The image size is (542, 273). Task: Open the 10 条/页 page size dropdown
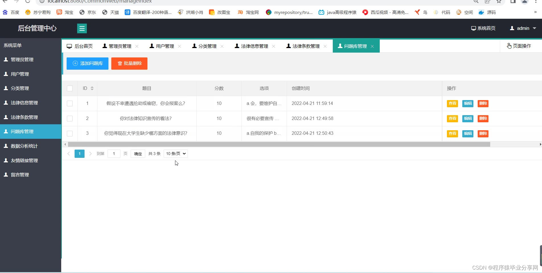click(x=176, y=154)
